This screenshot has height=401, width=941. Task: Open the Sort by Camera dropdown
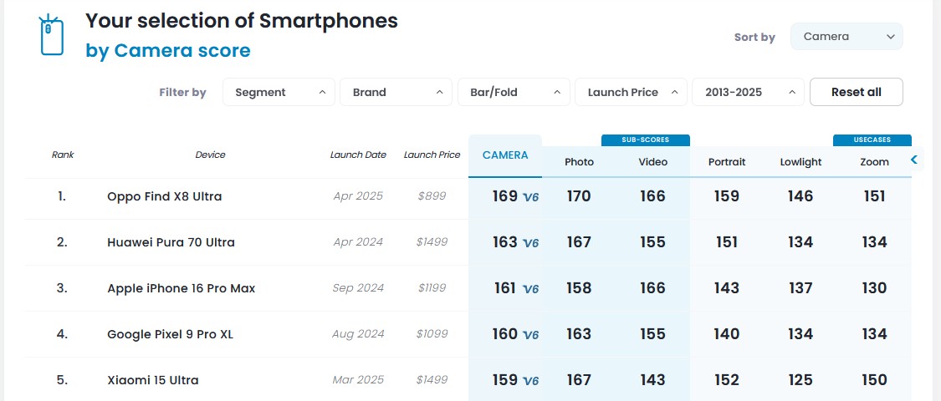(846, 37)
